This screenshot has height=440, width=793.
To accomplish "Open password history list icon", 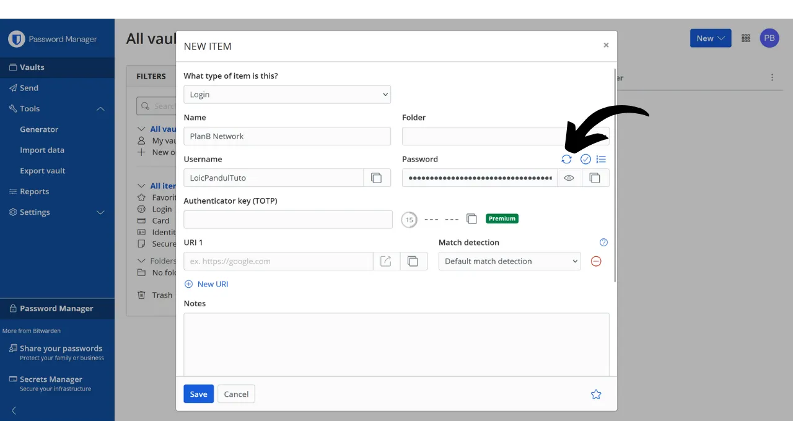I will (601, 159).
